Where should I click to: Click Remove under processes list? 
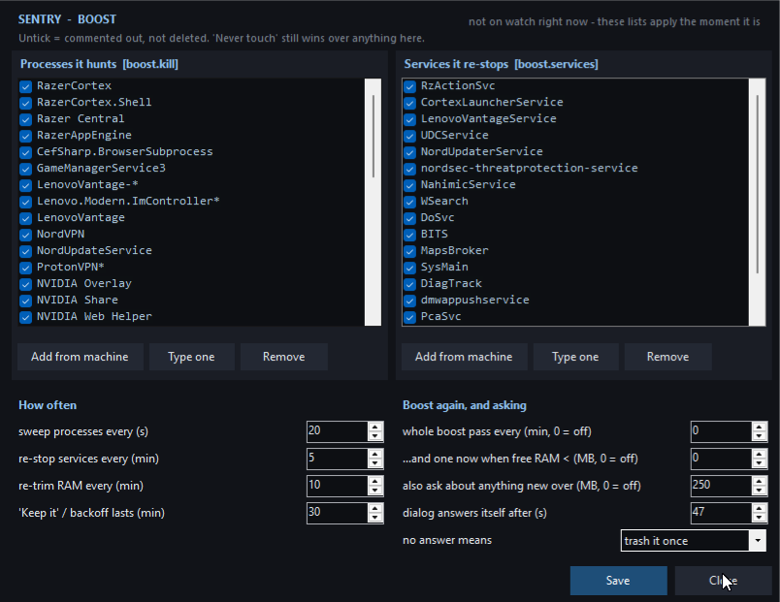284,357
